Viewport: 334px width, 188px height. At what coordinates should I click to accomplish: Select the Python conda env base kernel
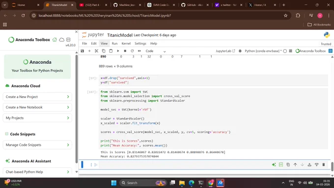coord(263,51)
